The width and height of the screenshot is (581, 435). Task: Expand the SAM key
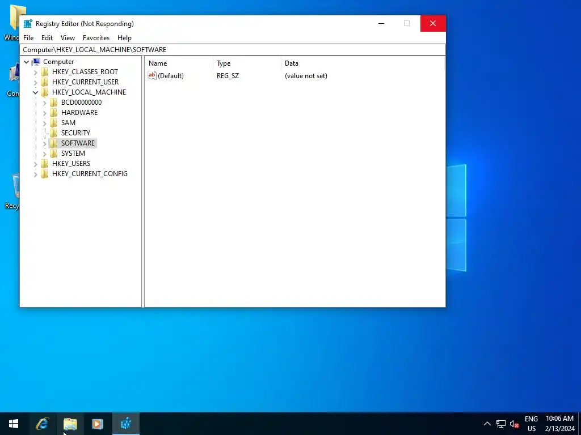(44, 123)
